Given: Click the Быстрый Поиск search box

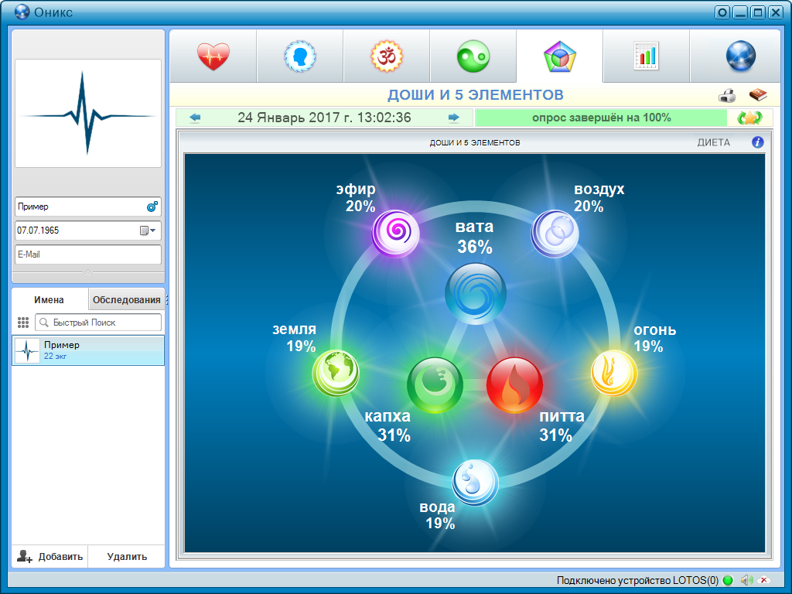Looking at the screenshot, I should tap(98, 323).
